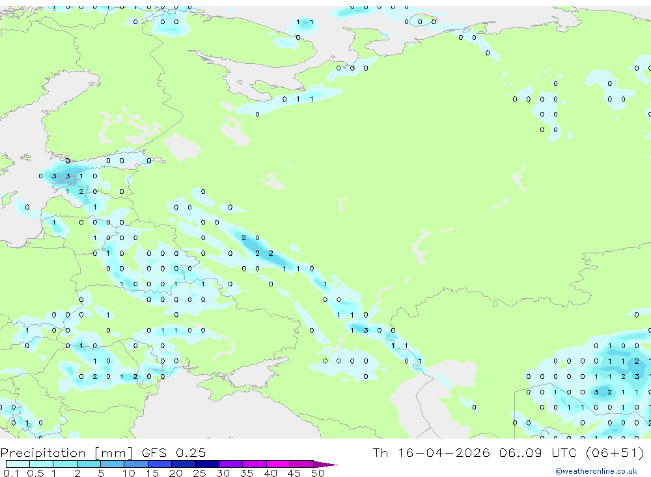The width and height of the screenshot is (651, 477).
Task: Click the legend label '30'
Action: point(223,473)
